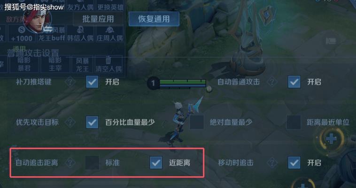The width and height of the screenshot is (356, 188).
Task: Open help icon beside 自动普通攻击
Action: [x=272, y=82]
